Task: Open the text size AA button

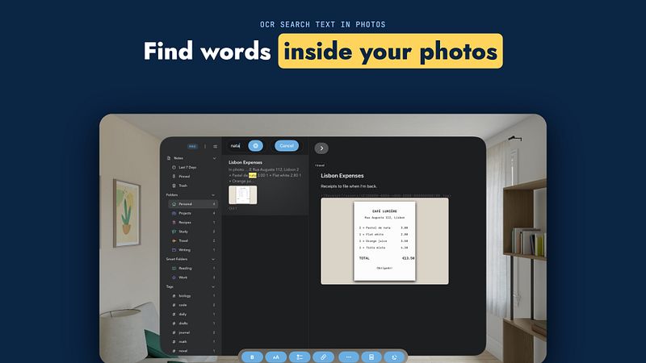Action: (276, 357)
